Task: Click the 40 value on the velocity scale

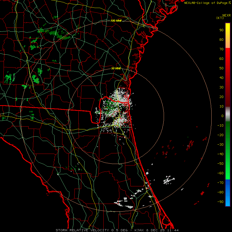Action: (221, 78)
